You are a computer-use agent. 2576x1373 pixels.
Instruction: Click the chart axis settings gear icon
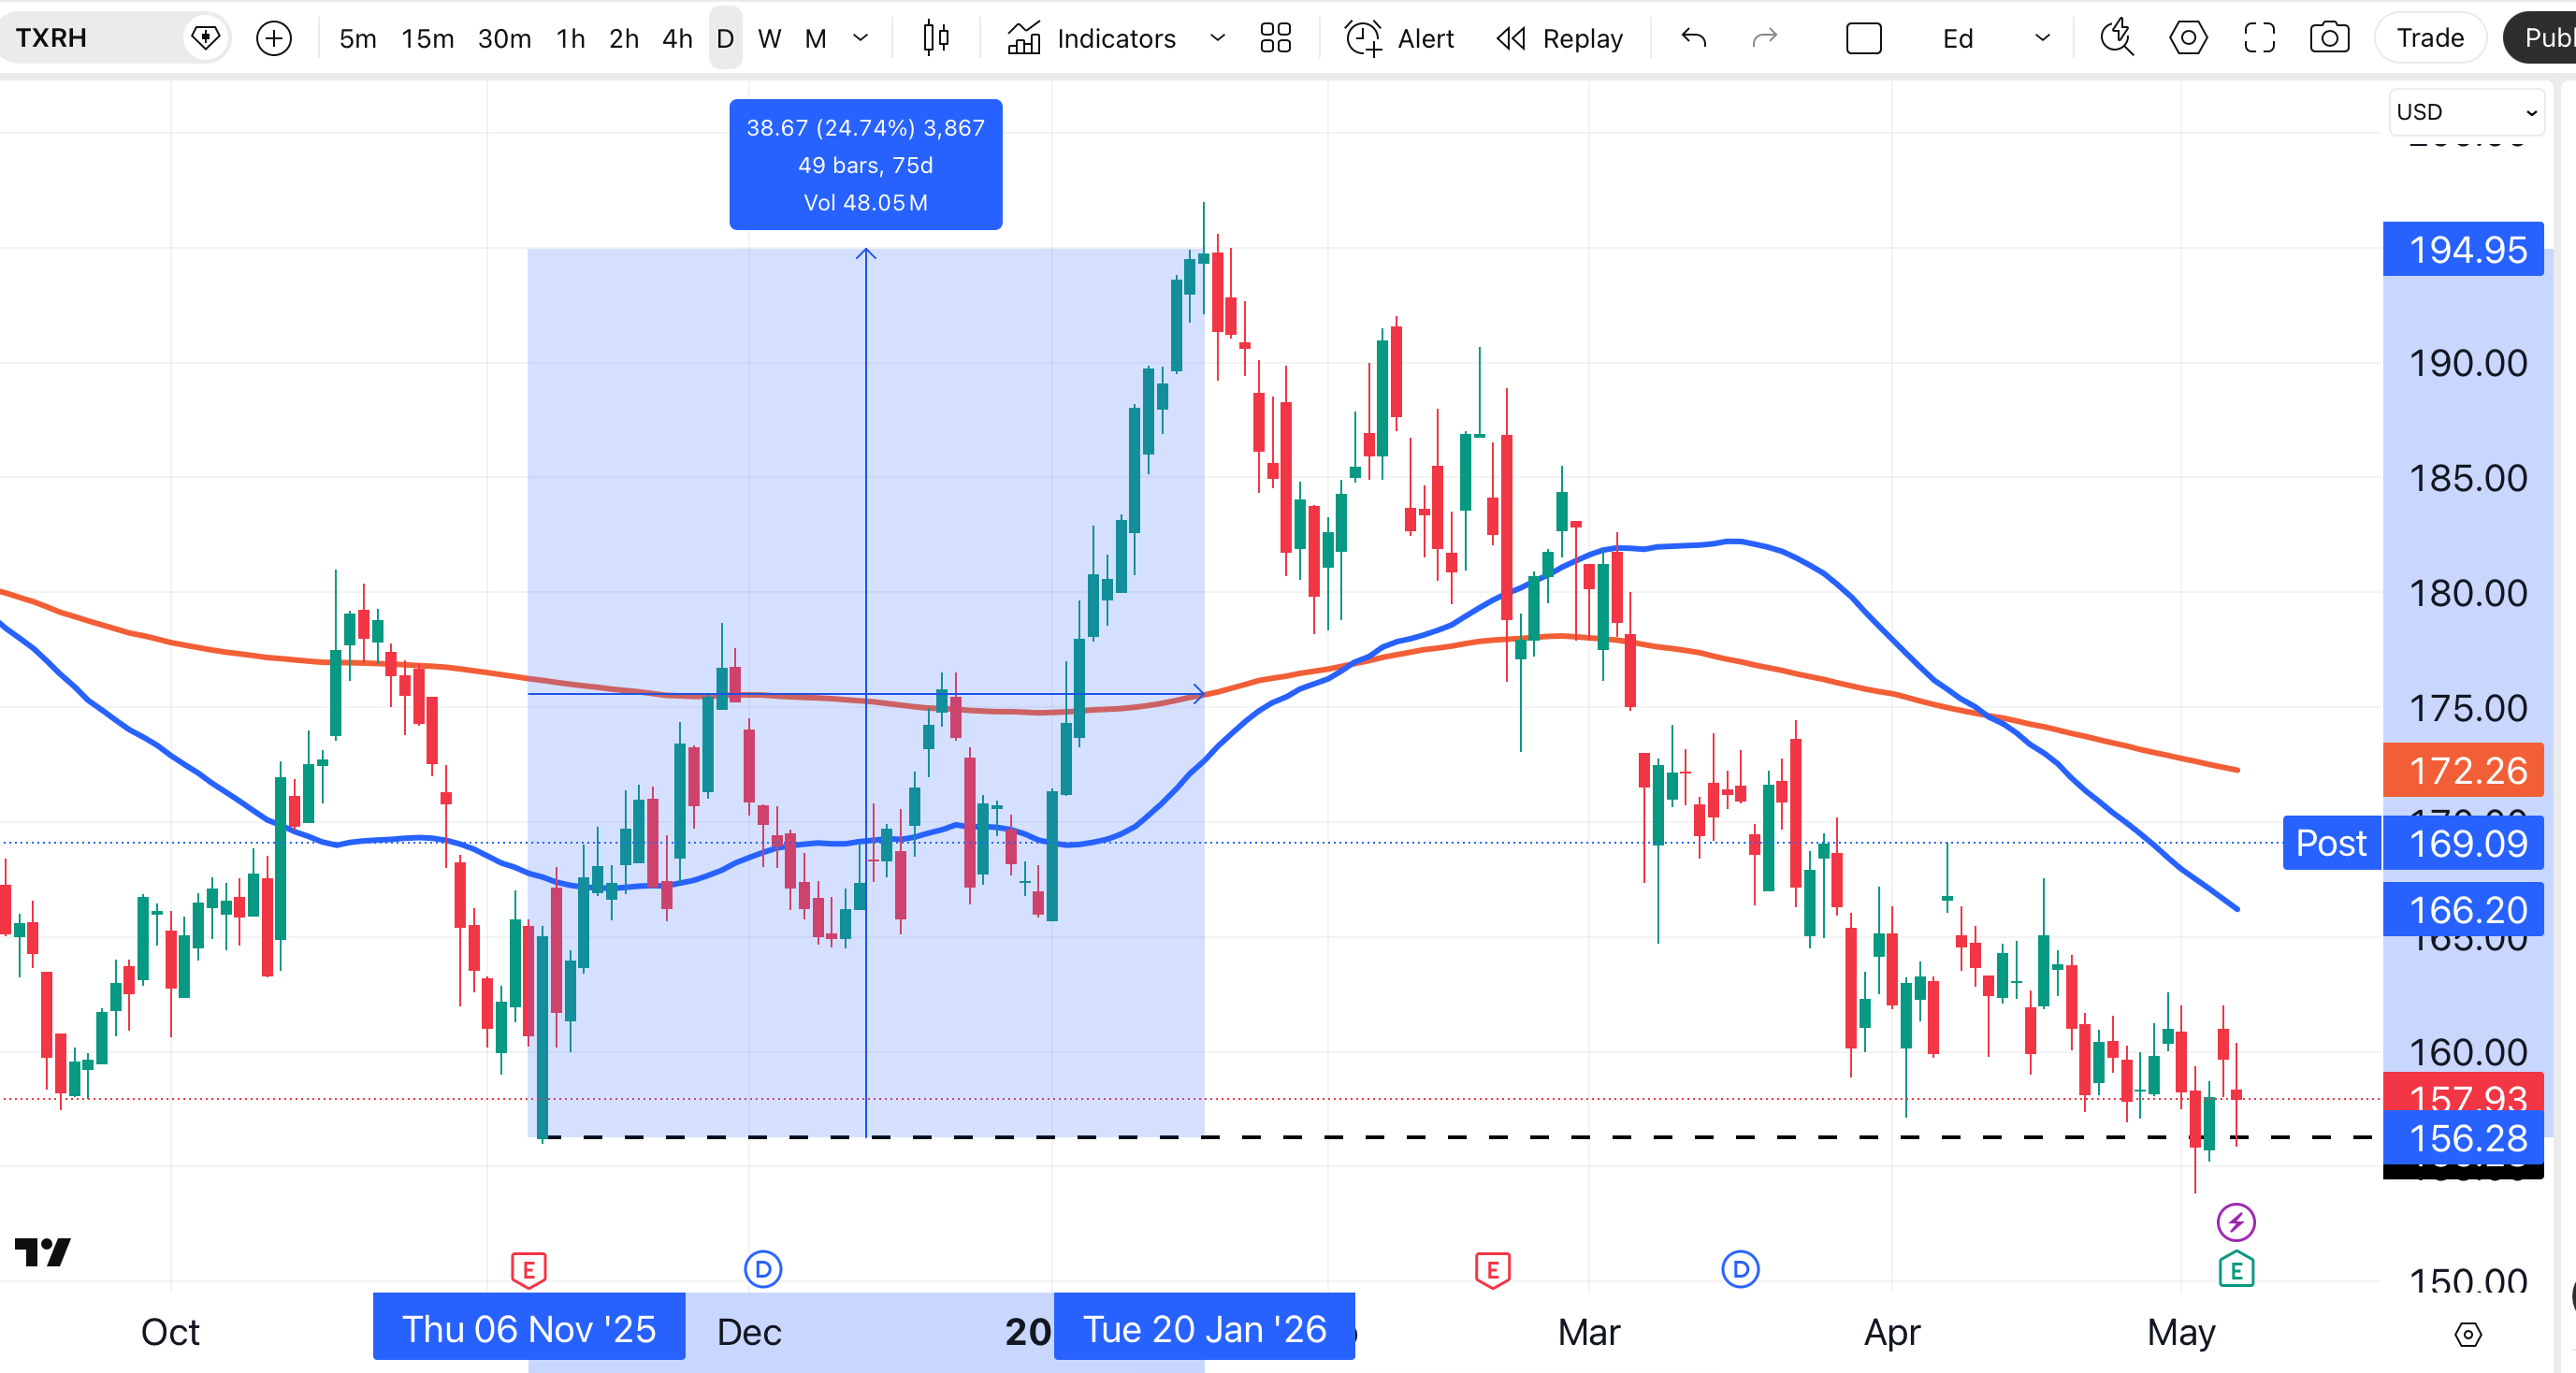[x=2468, y=1334]
